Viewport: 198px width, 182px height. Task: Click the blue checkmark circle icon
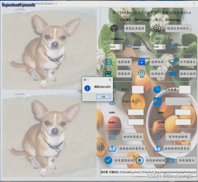108,160
